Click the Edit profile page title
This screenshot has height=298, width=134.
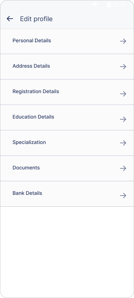[x=36, y=19]
